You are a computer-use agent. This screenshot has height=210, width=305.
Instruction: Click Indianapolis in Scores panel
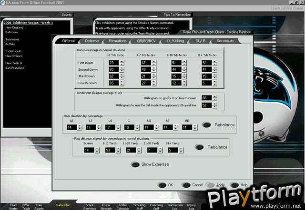point(13,51)
